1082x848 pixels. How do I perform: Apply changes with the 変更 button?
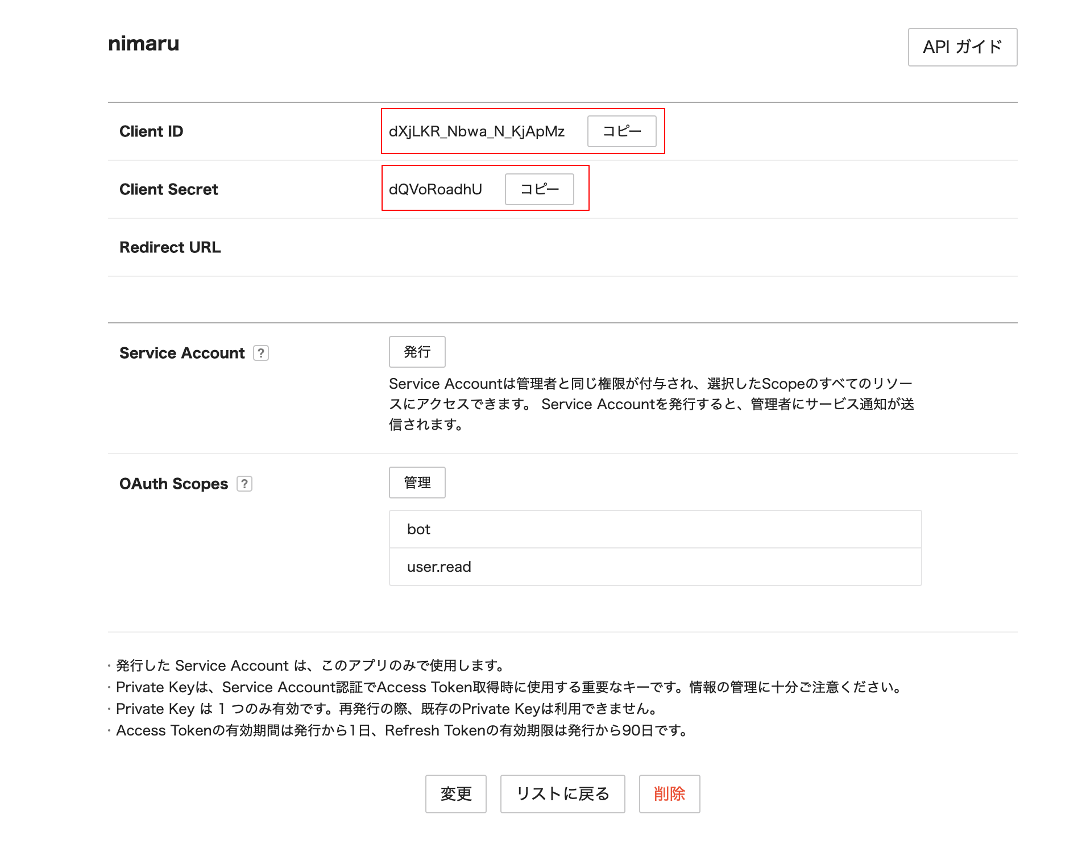coord(455,794)
